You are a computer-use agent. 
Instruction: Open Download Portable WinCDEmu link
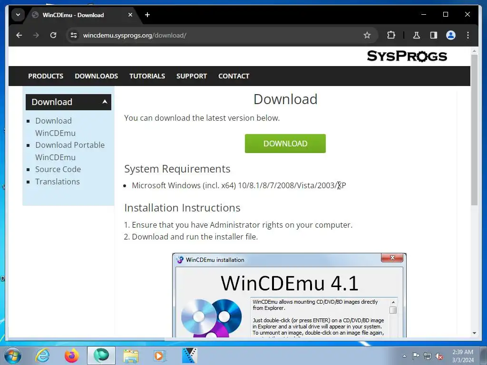[70, 151]
